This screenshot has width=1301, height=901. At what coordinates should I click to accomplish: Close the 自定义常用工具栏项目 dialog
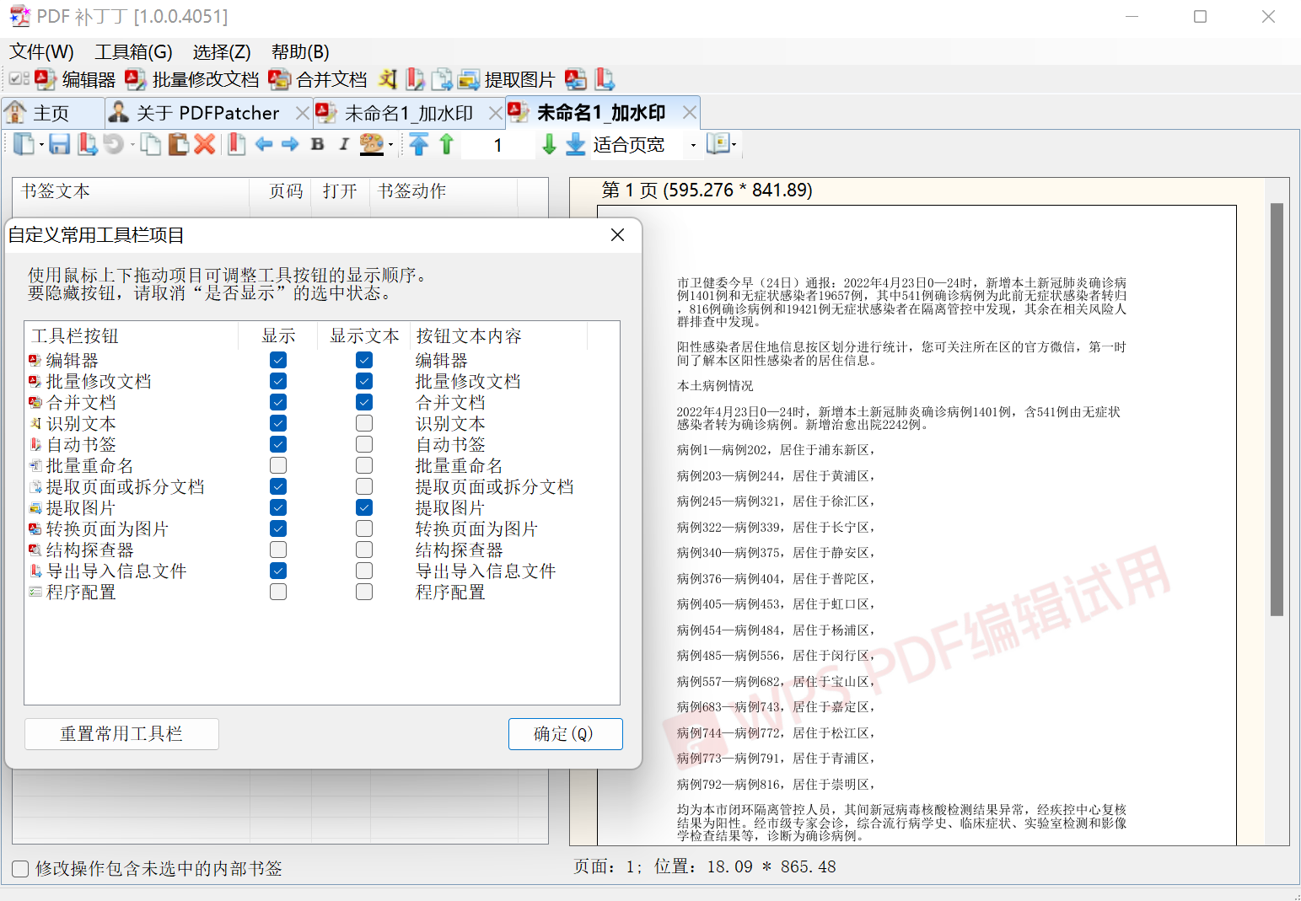(x=618, y=235)
